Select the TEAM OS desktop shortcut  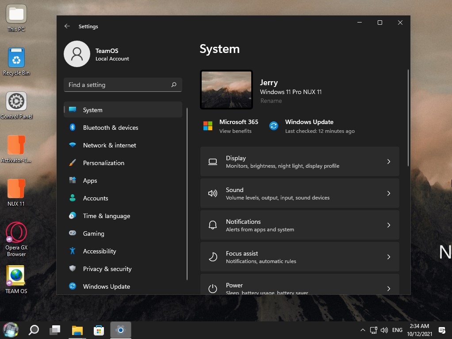pos(16,280)
